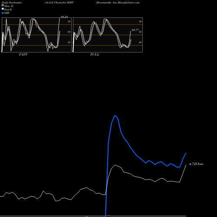Click the 20 axis label in FULL chart
The image size is (217, 217).
click(x=140, y=42)
